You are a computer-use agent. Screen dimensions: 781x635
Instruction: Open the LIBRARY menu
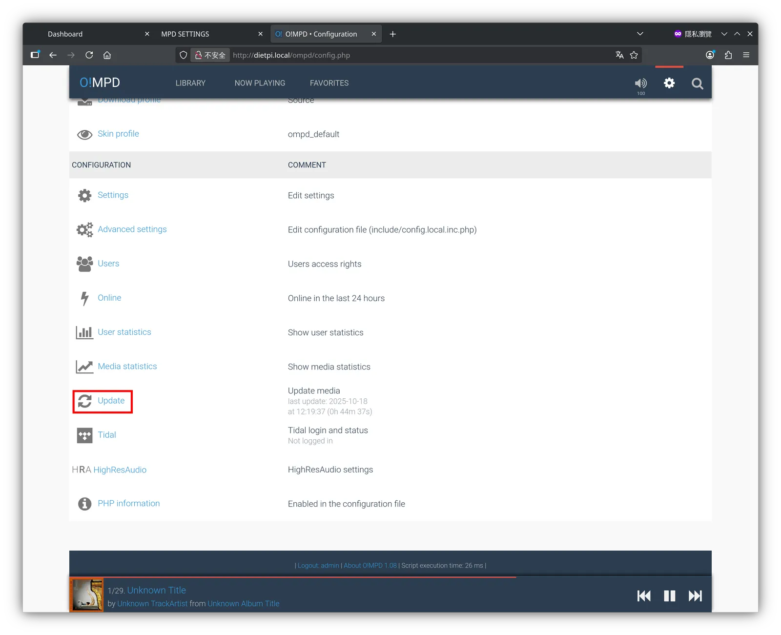[x=190, y=83]
